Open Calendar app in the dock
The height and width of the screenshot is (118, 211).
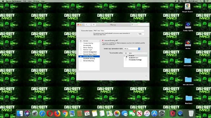coord(87,113)
